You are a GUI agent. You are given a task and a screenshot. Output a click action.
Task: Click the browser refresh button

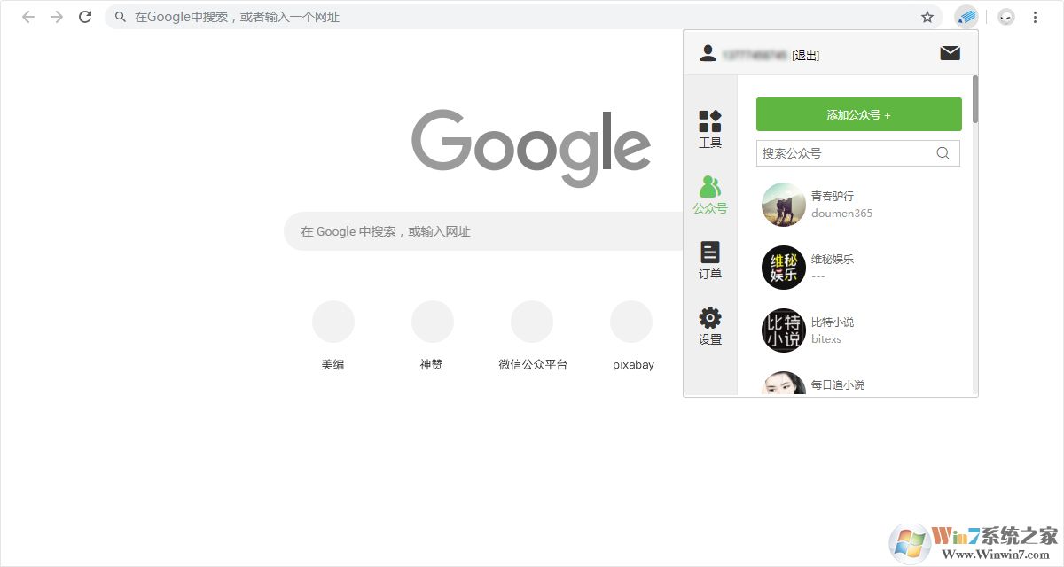[x=85, y=17]
